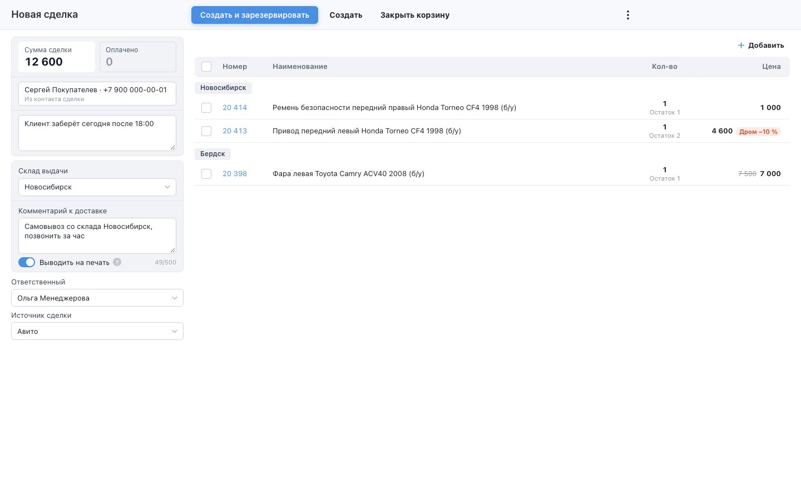Open the 'Склад выдачи' dropdown
The height and width of the screenshot is (500, 801).
pyautogui.click(x=97, y=187)
